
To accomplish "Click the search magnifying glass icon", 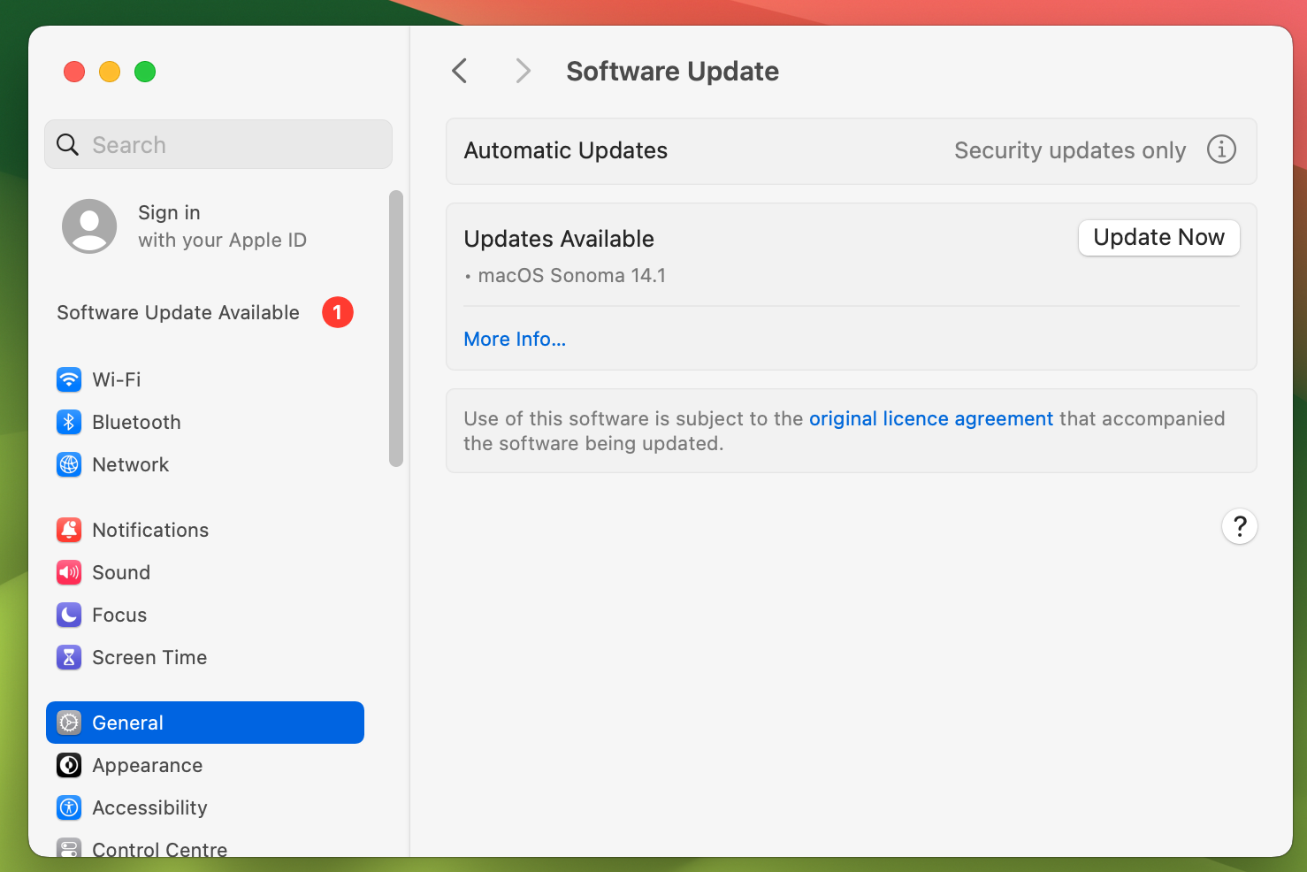I will click(68, 144).
